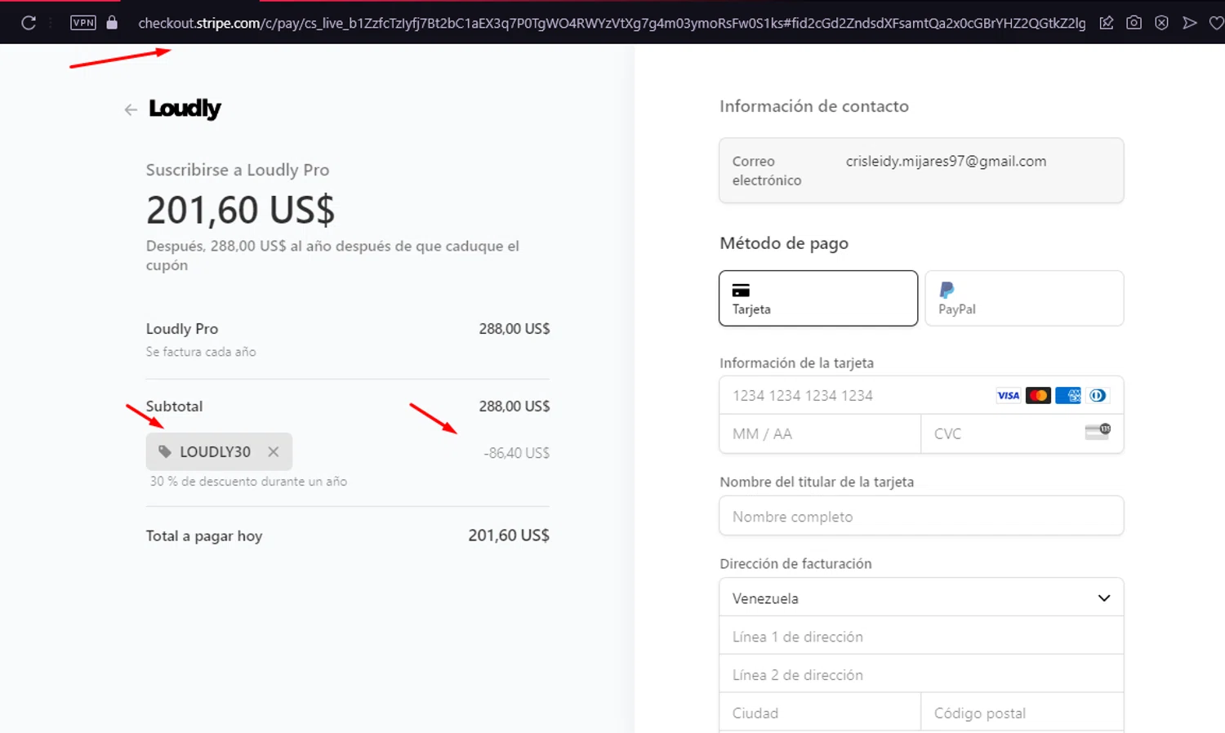1225x733 pixels.
Task: Click the 'Subtotal' label
Action: (174, 406)
